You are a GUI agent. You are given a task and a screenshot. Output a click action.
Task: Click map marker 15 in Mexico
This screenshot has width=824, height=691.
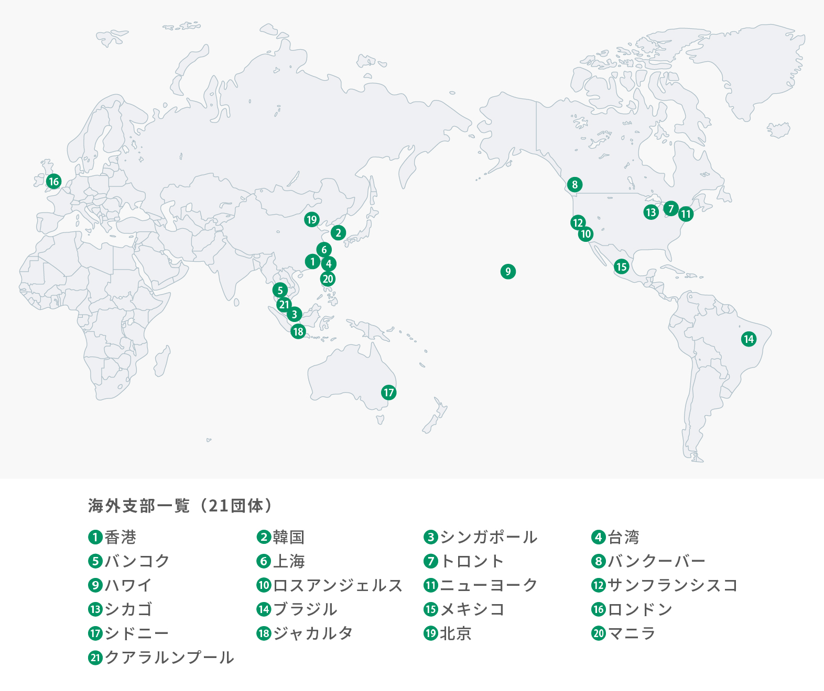pyautogui.click(x=621, y=266)
